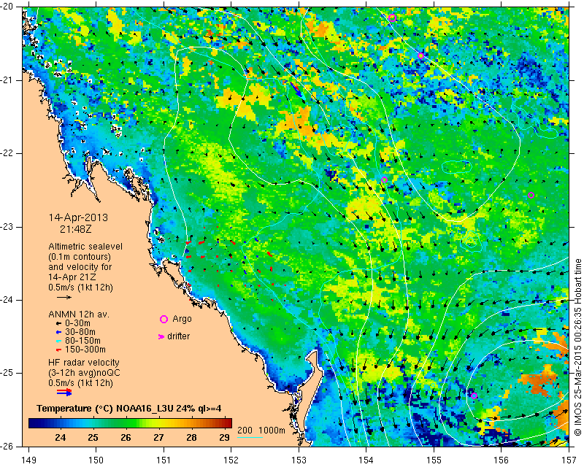Click the '(3-12h avg)noQC' text

pos(84,373)
